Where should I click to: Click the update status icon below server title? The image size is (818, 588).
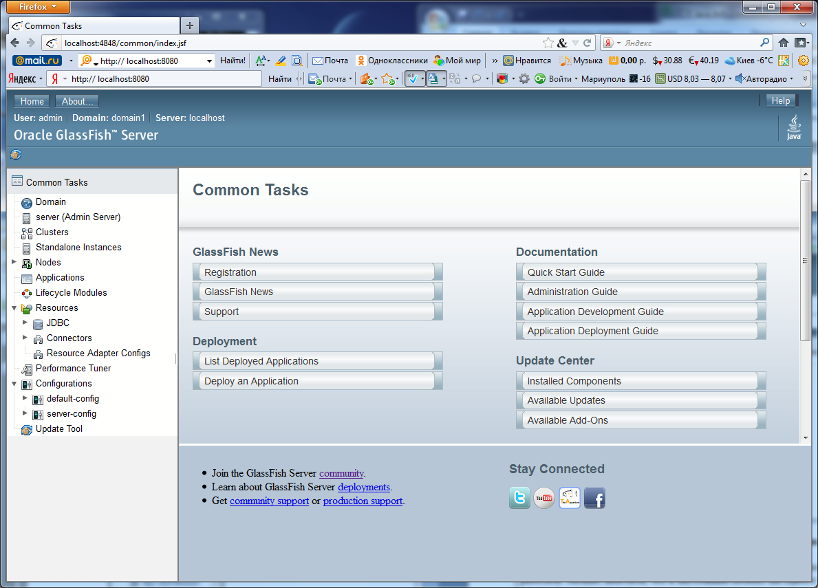point(16,154)
